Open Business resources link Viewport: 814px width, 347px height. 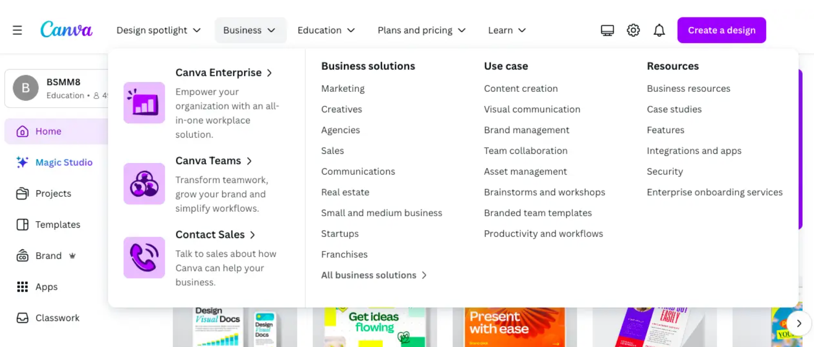coord(688,89)
